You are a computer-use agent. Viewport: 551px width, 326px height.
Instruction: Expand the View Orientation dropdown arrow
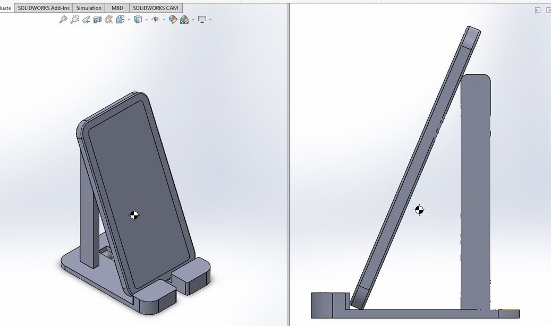point(128,20)
